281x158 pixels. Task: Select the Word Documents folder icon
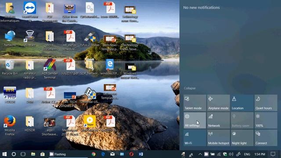pos(50,40)
